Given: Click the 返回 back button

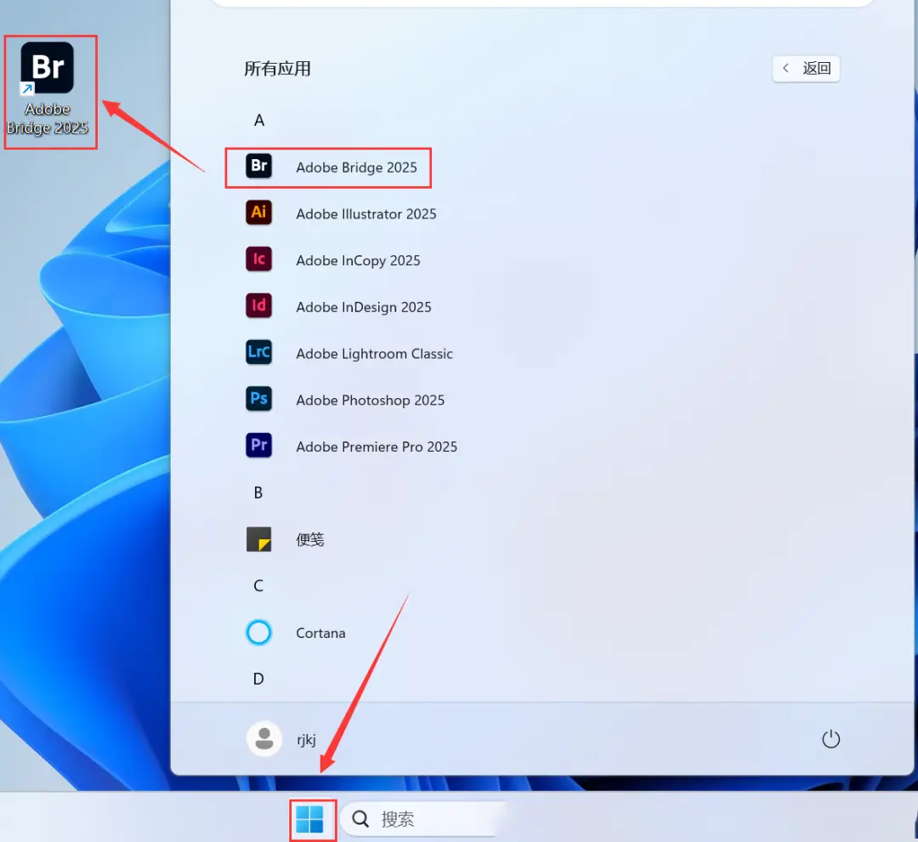Looking at the screenshot, I should pyautogui.click(x=806, y=69).
